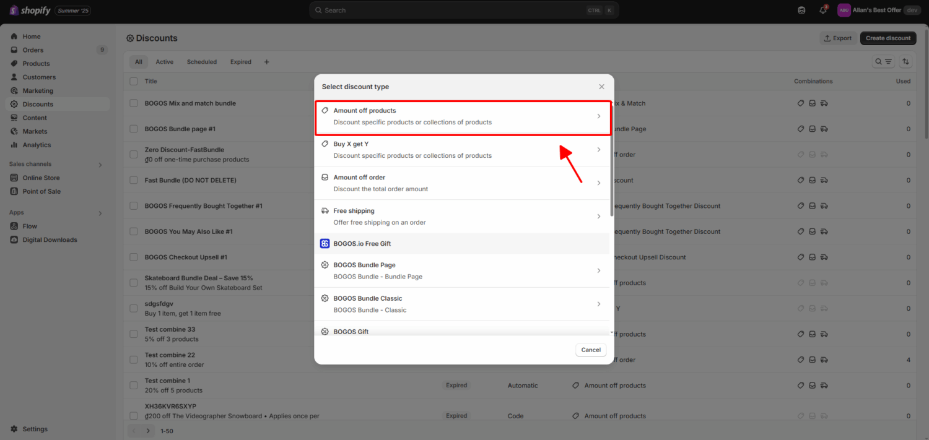Open the sort discounts button
Image resolution: width=929 pixels, height=440 pixels.
click(906, 61)
